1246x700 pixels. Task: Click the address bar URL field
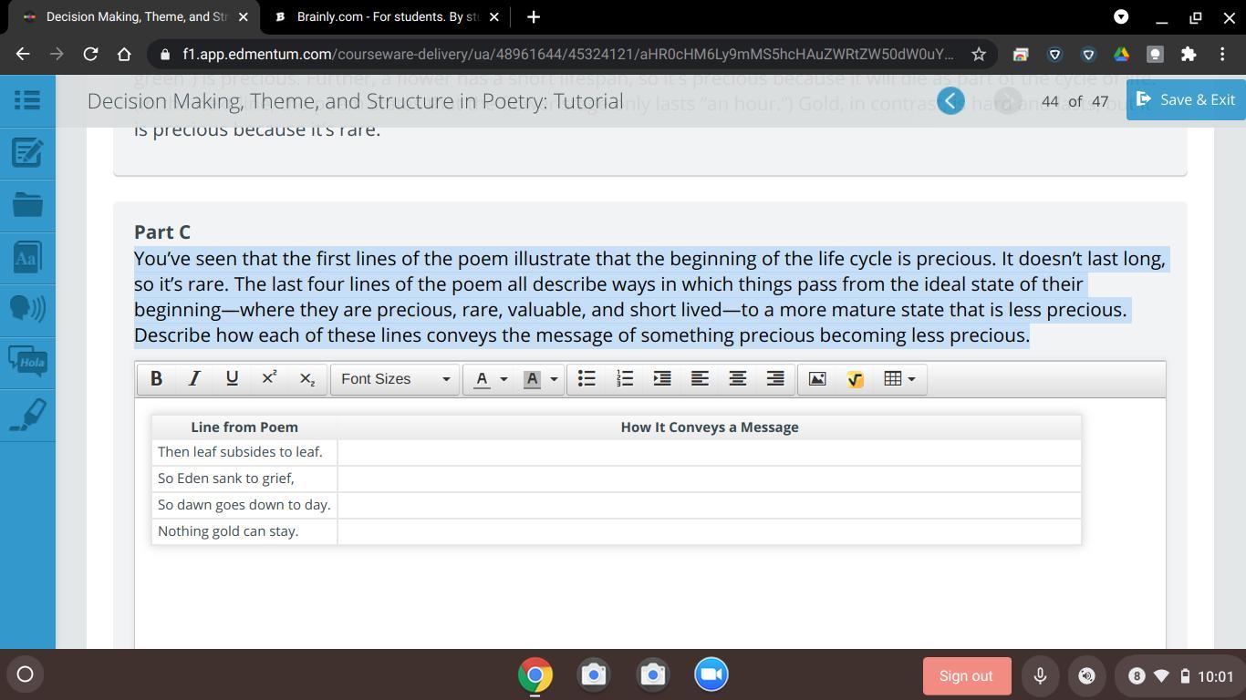pos(567,55)
